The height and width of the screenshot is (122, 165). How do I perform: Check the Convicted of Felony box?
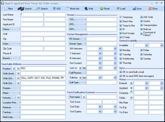click(142, 34)
